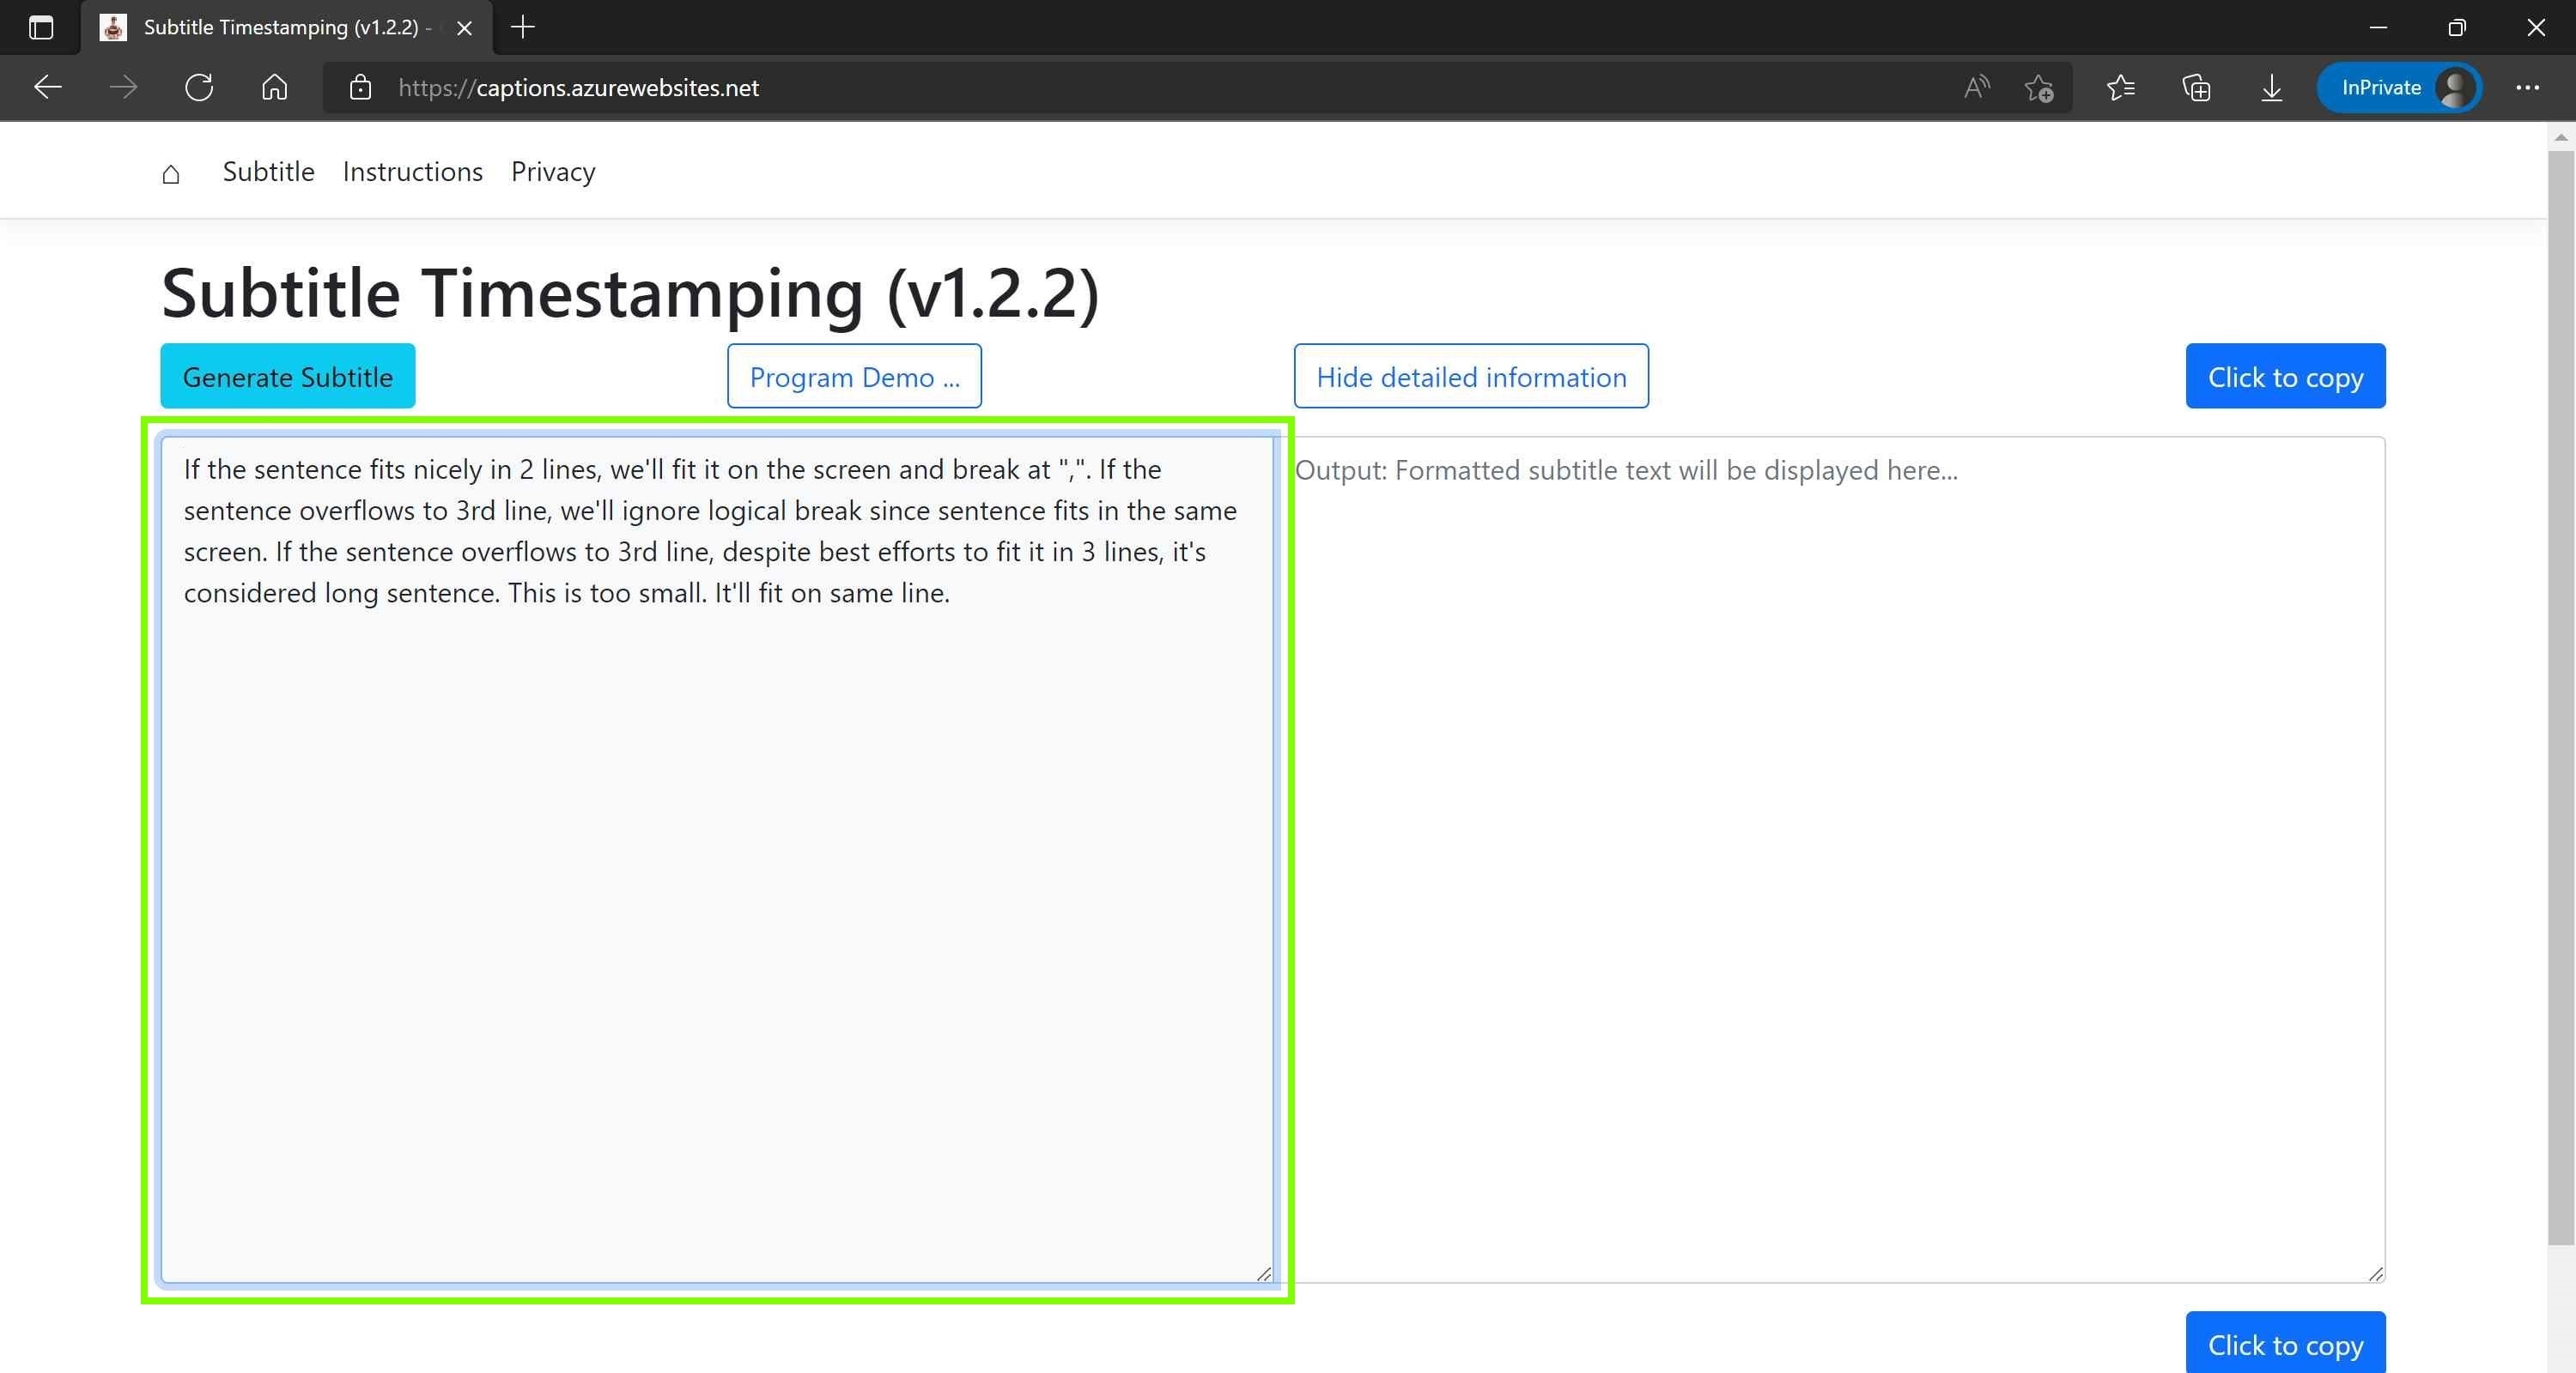
Task: Click the browser Forward arrow
Action: [123, 88]
